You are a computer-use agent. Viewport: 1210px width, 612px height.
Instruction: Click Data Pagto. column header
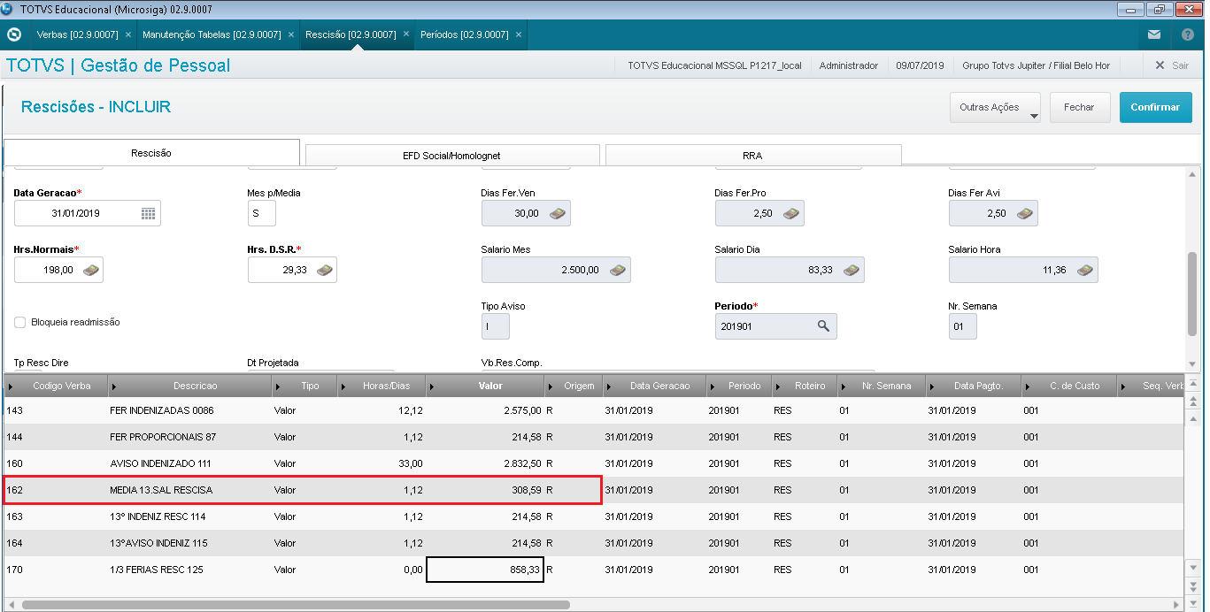[974, 386]
